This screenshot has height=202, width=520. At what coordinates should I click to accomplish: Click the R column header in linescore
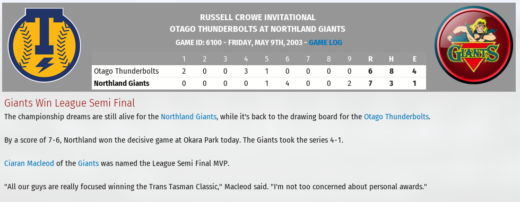click(x=370, y=59)
